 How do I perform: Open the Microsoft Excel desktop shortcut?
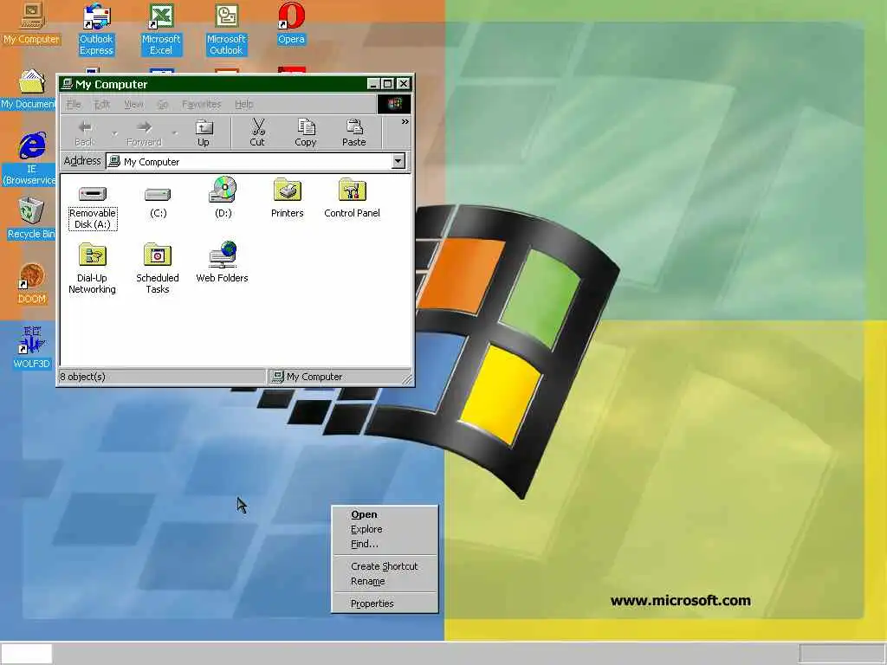[161, 29]
